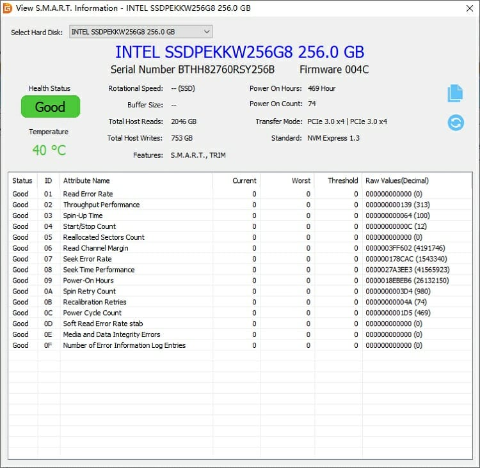Click the blue refresh icon
Screen dimensions: 480x468
click(456, 122)
